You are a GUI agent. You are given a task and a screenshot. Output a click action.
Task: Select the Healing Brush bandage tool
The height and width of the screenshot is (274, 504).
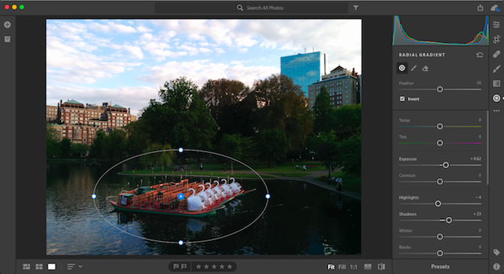(496, 54)
